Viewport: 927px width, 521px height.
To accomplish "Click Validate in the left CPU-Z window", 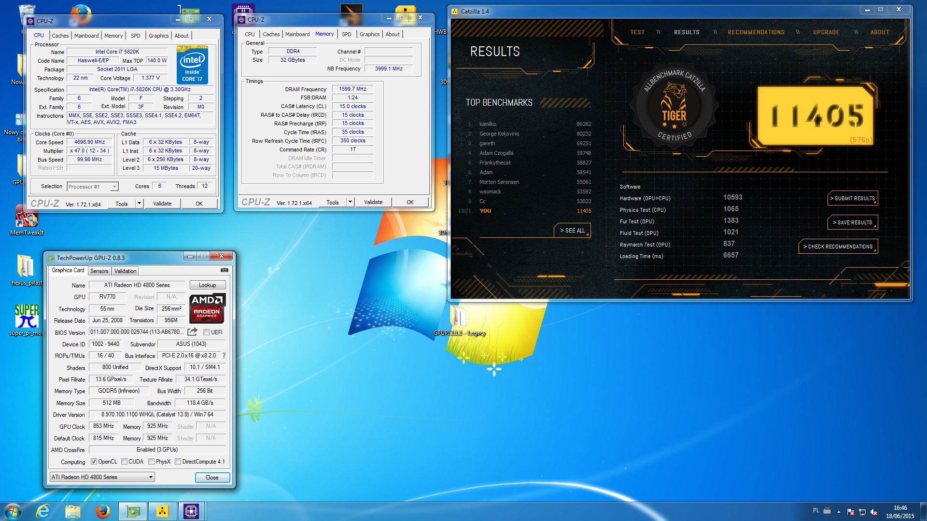I will (x=162, y=204).
